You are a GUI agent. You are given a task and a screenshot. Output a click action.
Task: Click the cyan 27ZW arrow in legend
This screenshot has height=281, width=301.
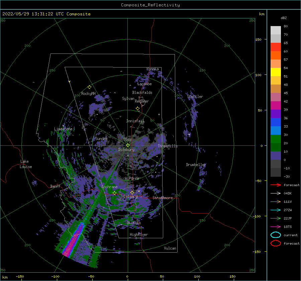coord(276,210)
